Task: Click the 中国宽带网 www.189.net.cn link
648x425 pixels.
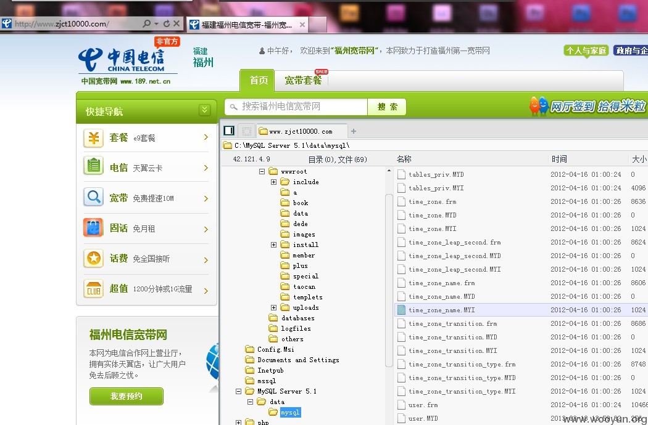Action: click(x=126, y=81)
